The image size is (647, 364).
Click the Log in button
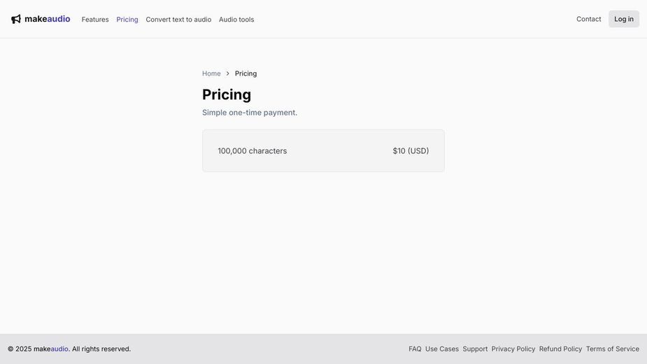pyautogui.click(x=623, y=19)
